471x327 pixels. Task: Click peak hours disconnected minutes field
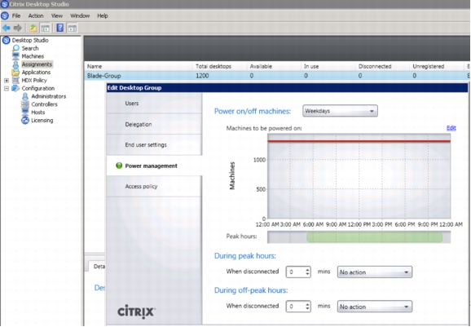295,272
